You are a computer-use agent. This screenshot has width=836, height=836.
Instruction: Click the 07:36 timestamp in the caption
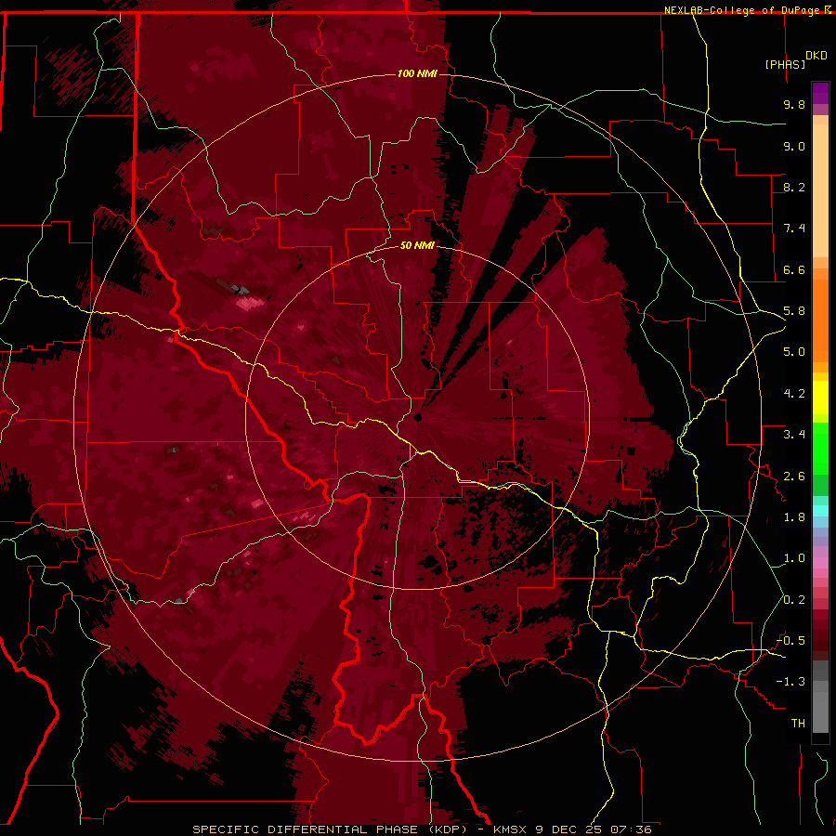pyautogui.click(x=632, y=829)
